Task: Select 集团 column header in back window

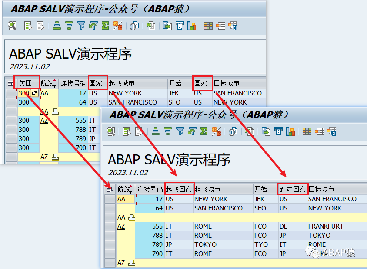Action: point(28,83)
